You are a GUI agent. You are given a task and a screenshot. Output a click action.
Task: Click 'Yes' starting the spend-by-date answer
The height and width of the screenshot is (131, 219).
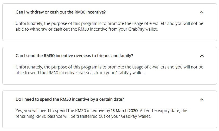point(19,111)
